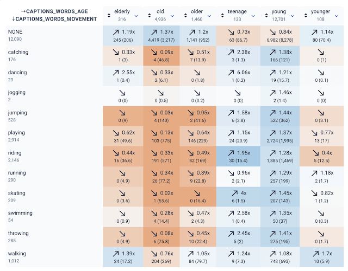
Task: Open the elderly column dropdown chevron
Action: 136,16
